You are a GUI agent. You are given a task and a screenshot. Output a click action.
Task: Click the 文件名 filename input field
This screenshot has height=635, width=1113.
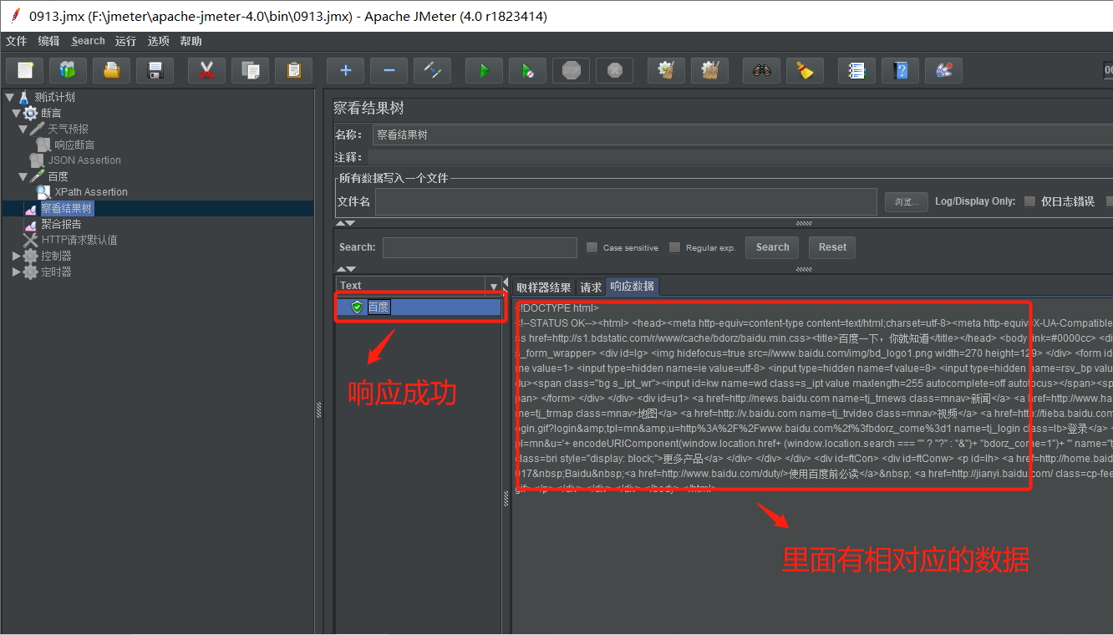point(627,201)
